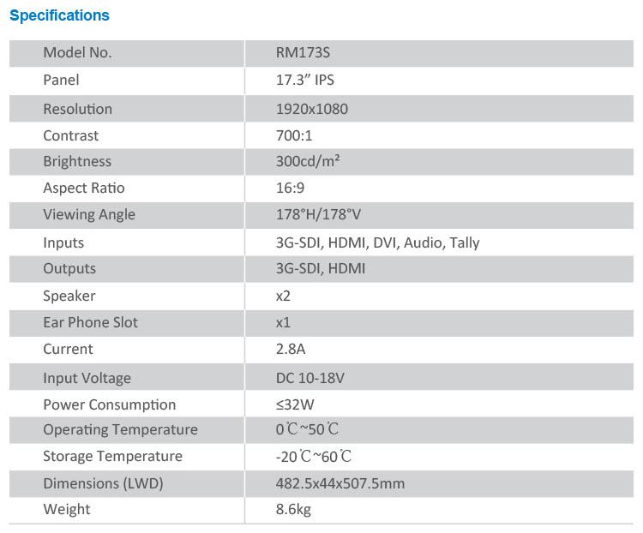Select the 8.6kg weight value

point(293,509)
